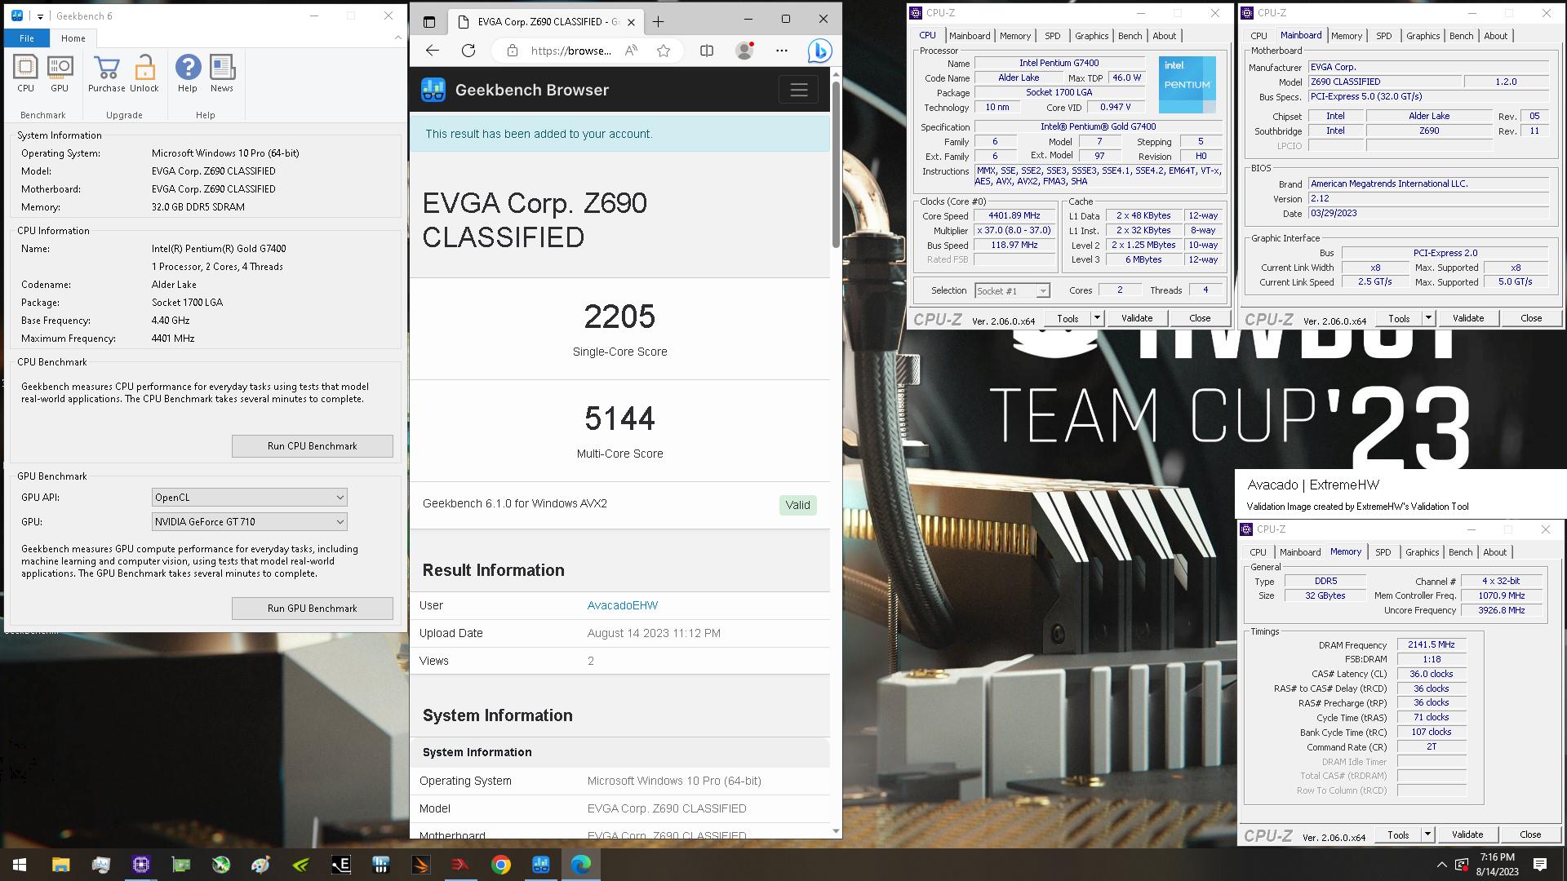
Task: Open a new tab in Edge
Action: point(659,22)
